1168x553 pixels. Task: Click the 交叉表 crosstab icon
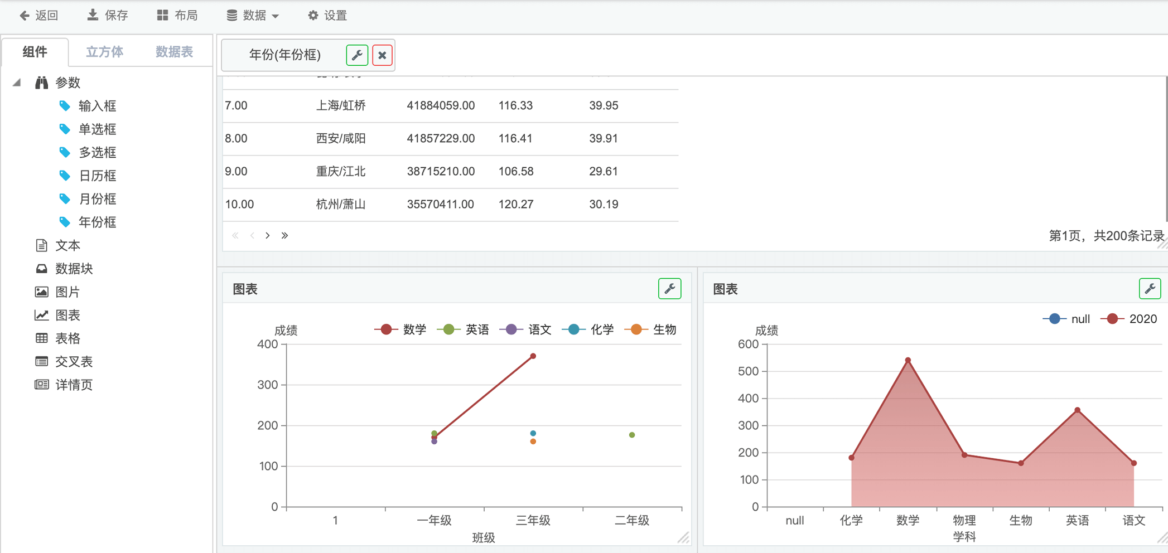pos(41,361)
